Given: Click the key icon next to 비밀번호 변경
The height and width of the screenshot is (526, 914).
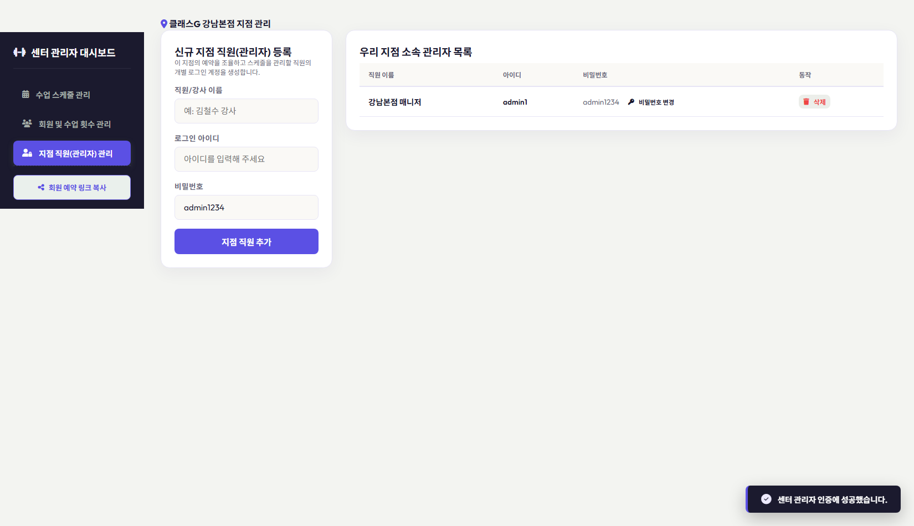Looking at the screenshot, I should click(631, 102).
